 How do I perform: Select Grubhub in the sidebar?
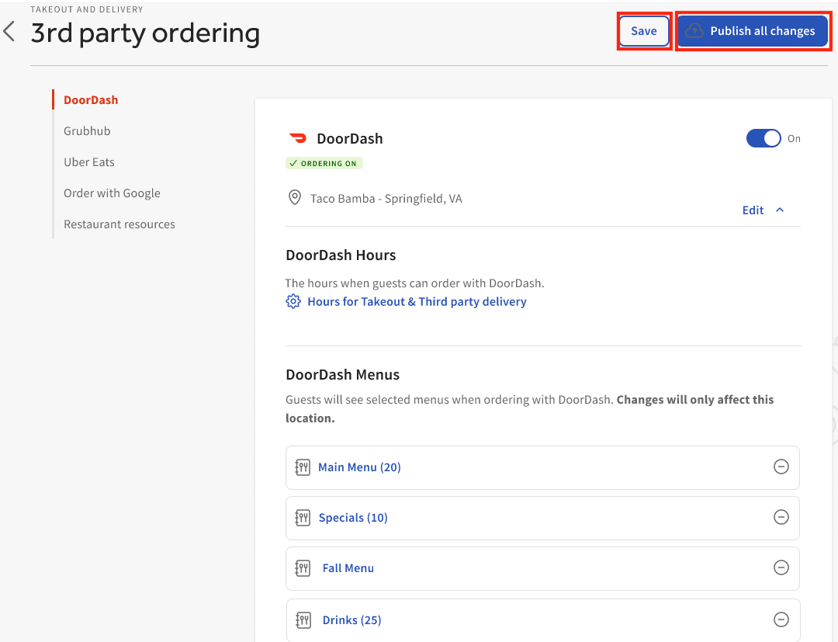pos(87,130)
